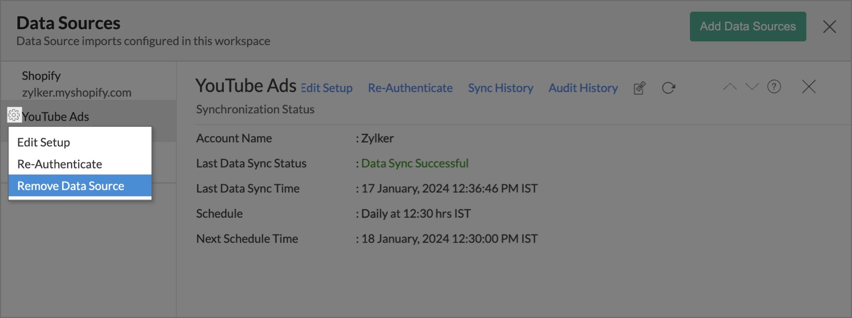
Task: Choose Edit Setup in the context menu
Action: point(80,142)
